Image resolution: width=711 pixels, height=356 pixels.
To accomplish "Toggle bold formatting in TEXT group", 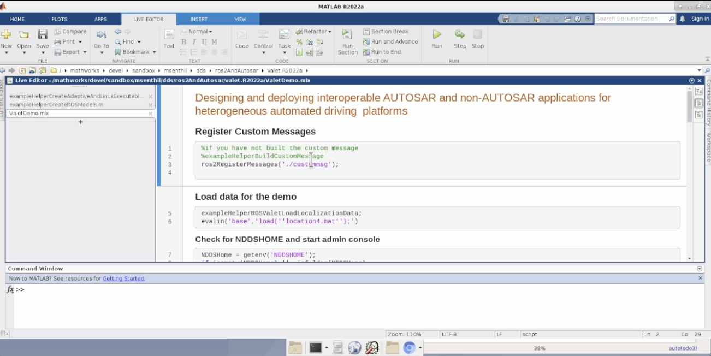I will pyautogui.click(x=183, y=42).
